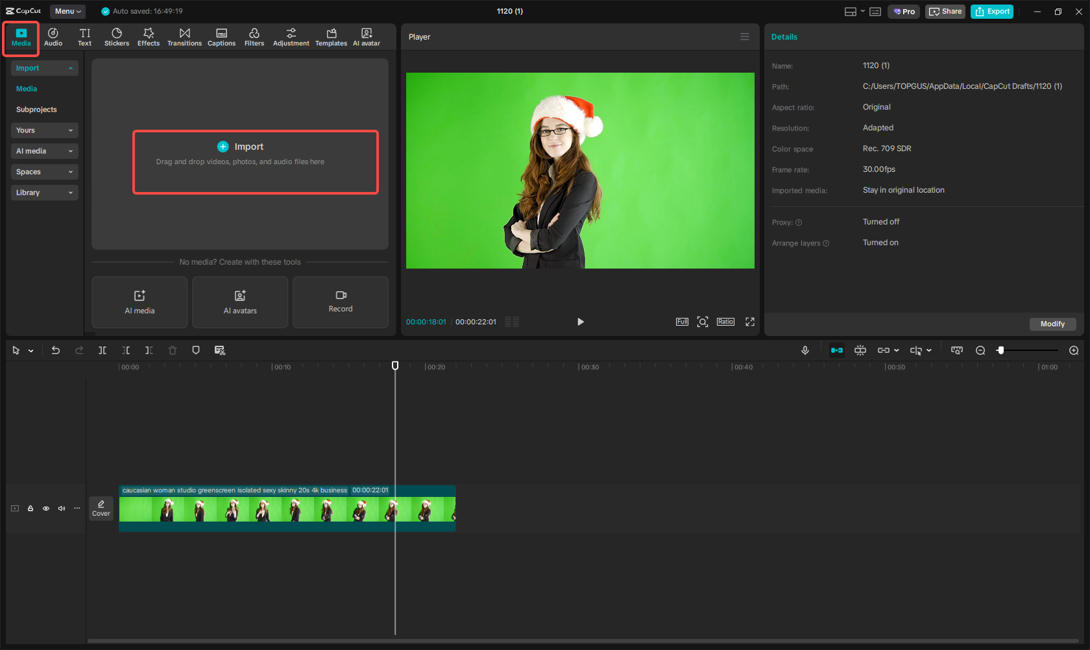Click the Modify button in Details panel
Viewport: 1090px width, 650px height.
tap(1052, 324)
